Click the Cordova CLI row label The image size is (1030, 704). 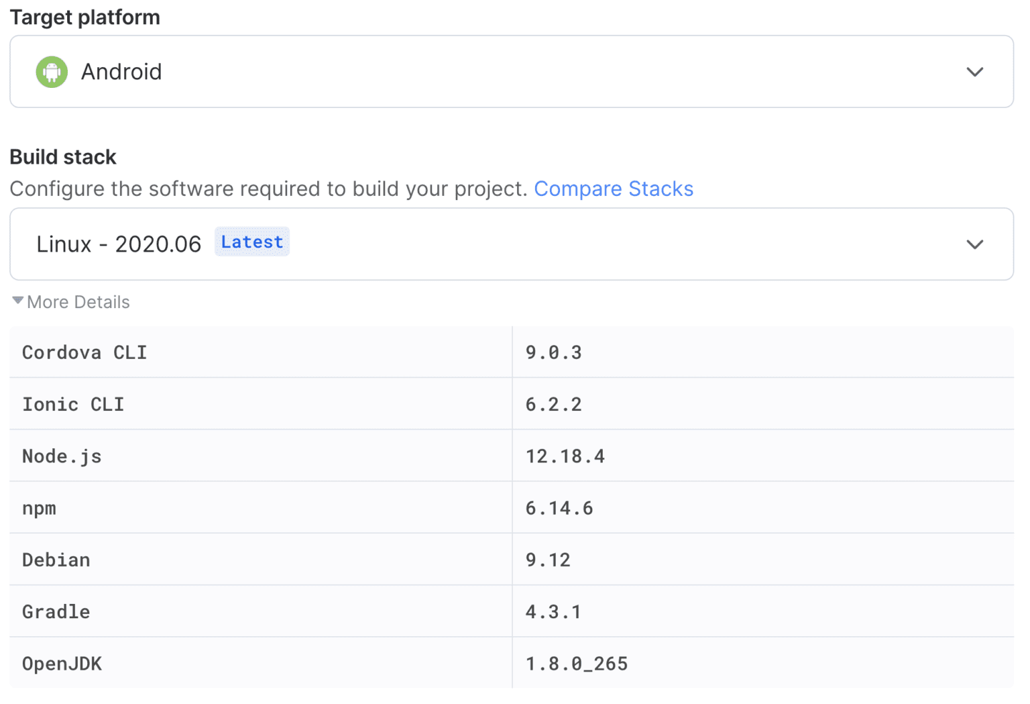pyautogui.click(x=84, y=352)
